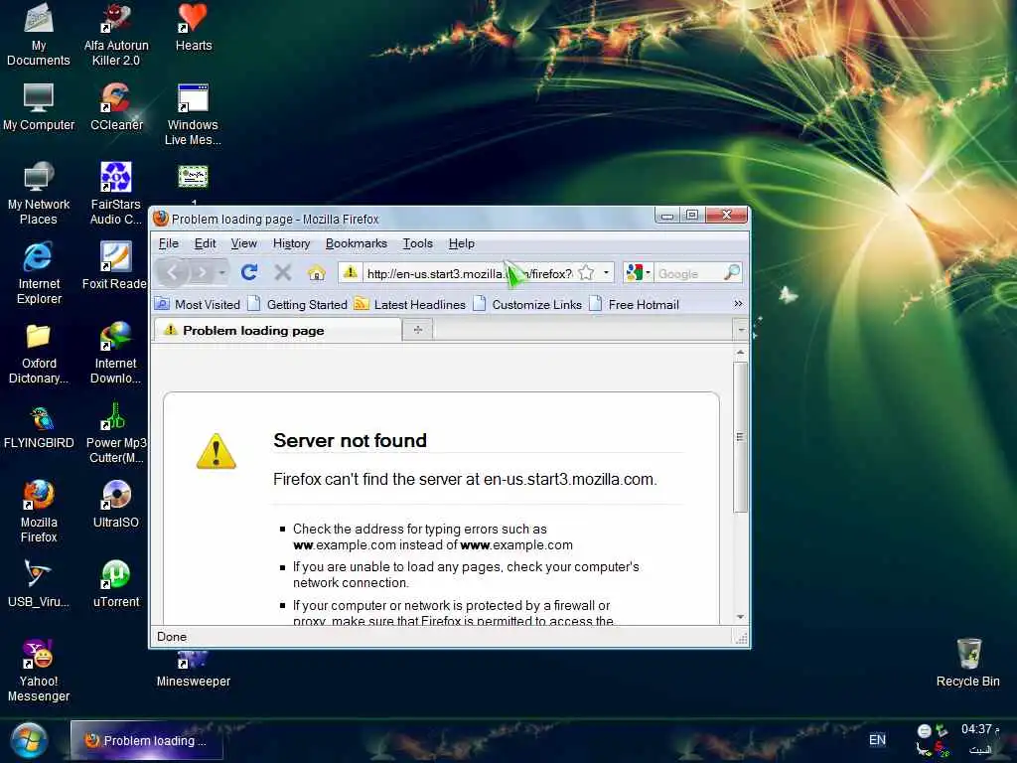Click the taskbar clock showing 04:37
The image size is (1017, 763).
[980, 729]
